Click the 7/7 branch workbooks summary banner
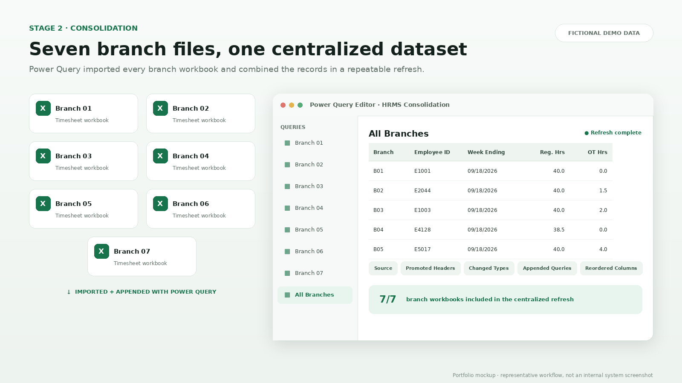The width and height of the screenshot is (682, 383). point(506,300)
